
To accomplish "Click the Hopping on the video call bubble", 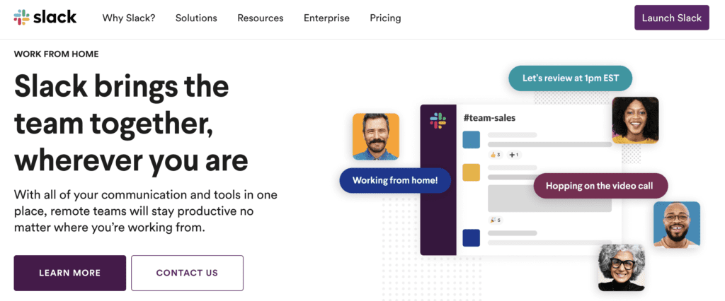I will (x=599, y=186).
